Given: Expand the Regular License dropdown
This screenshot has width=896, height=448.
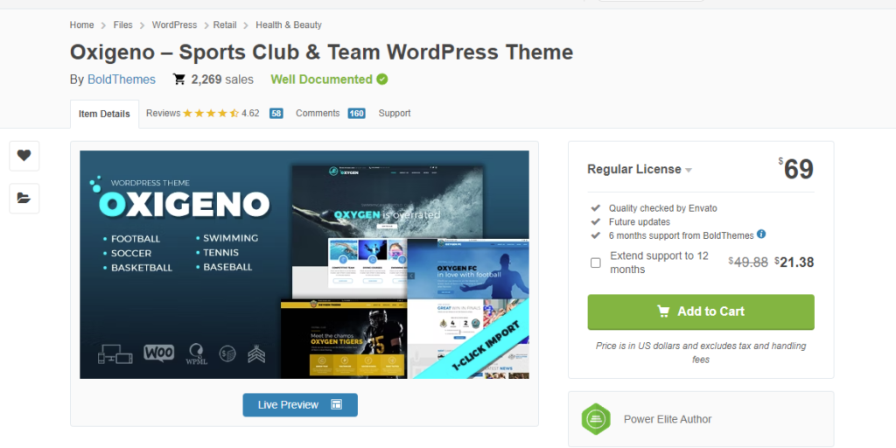Looking at the screenshot, I should click(640, 170).
